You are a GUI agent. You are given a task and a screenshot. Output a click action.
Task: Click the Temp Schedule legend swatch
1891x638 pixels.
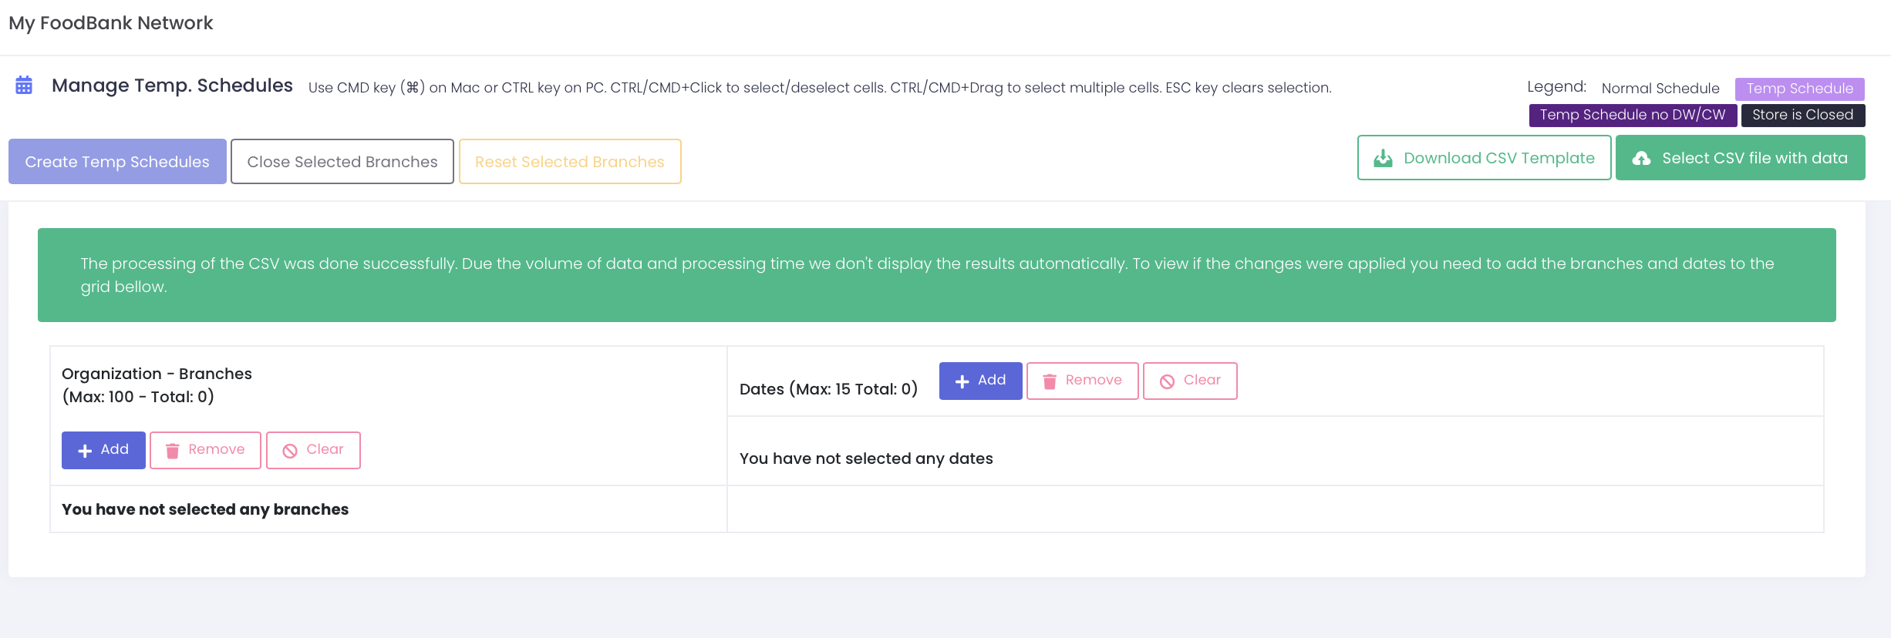[1799, 89]
